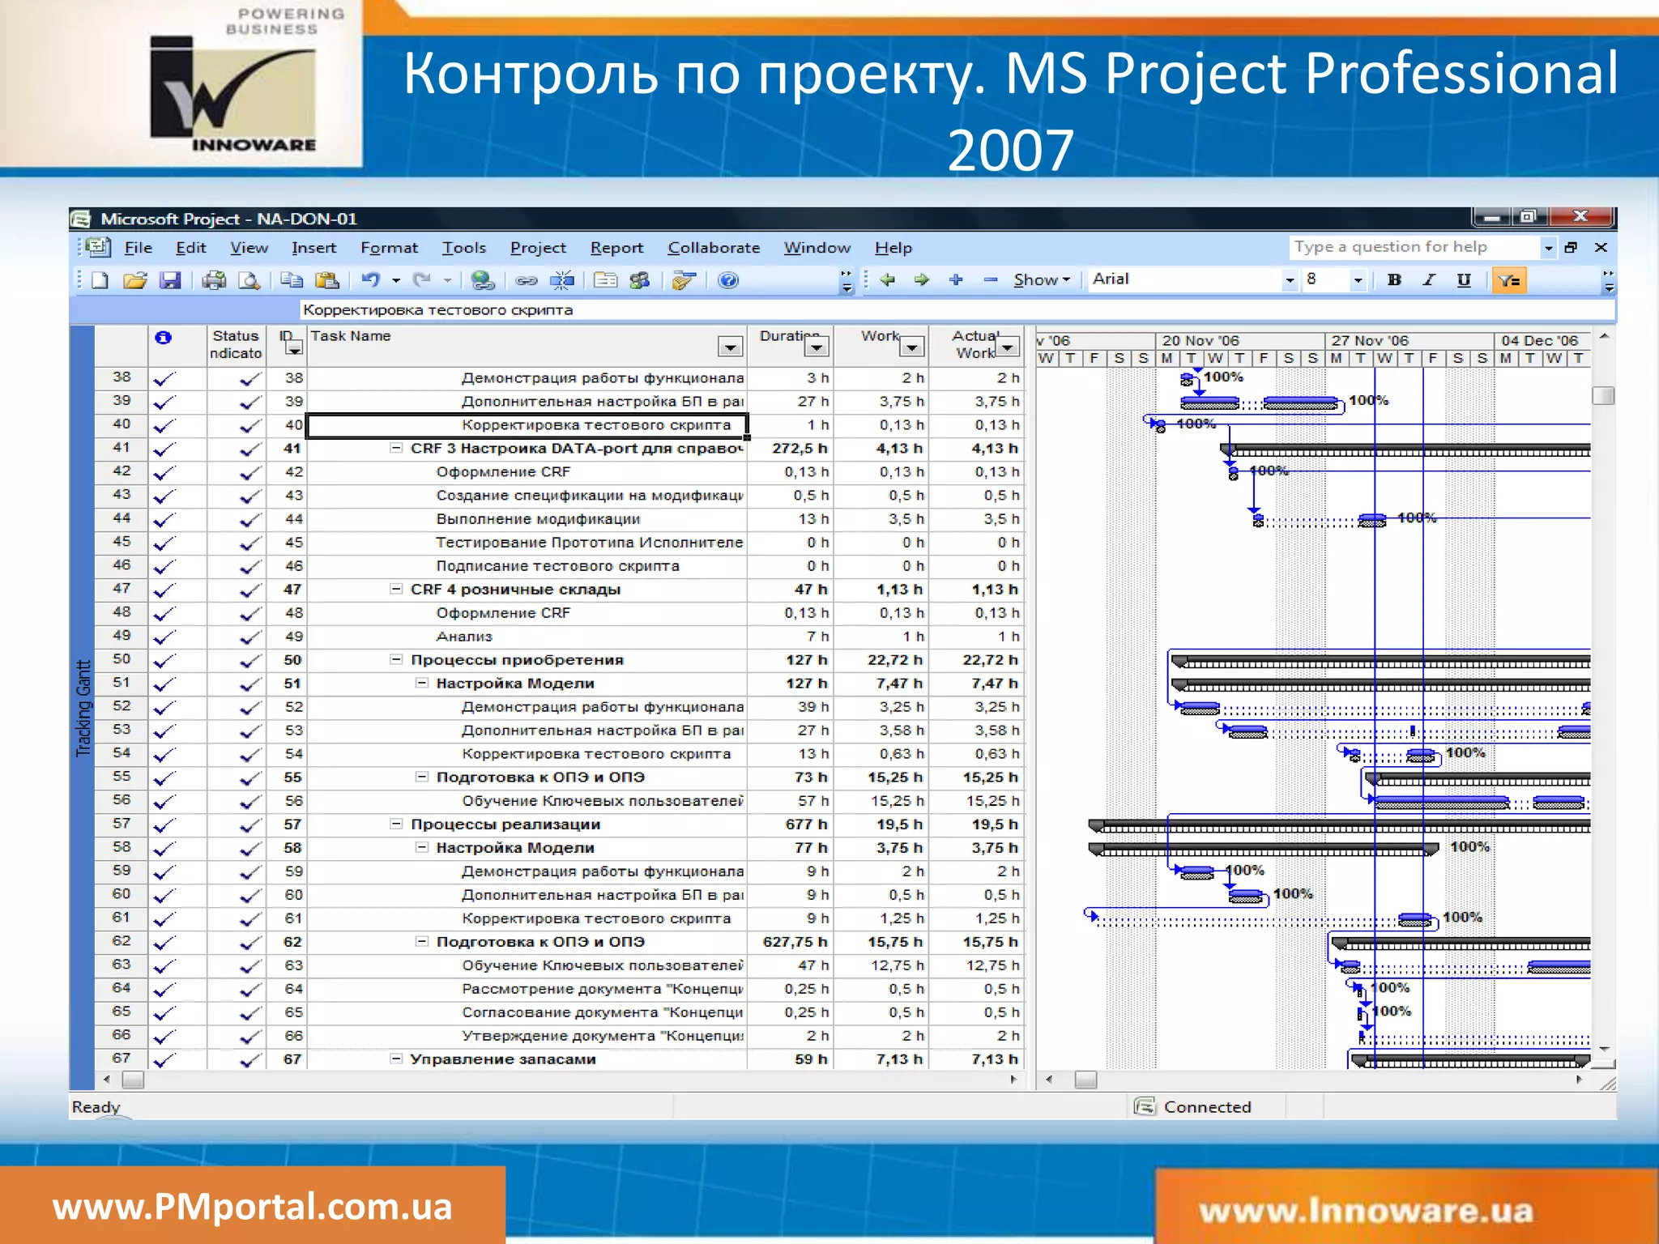Open Assign Resources icon

640,280
